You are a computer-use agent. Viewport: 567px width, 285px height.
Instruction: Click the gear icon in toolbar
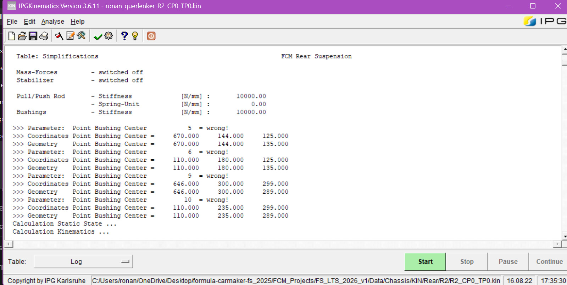coord(109,36)
